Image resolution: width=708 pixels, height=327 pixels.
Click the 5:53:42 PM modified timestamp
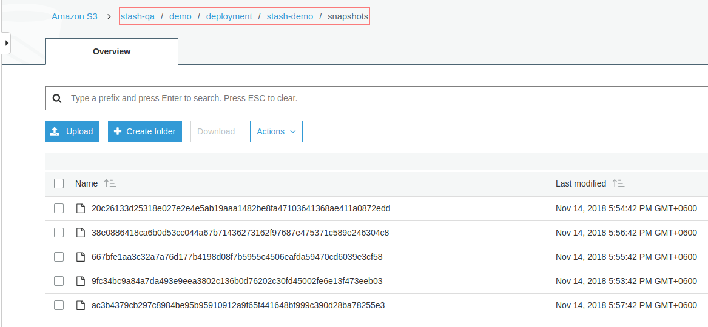(x=626, y=281)
